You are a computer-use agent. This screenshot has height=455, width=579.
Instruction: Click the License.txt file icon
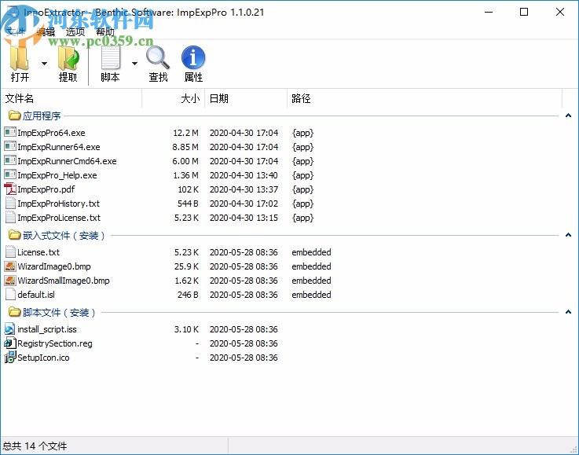(10, 252)
